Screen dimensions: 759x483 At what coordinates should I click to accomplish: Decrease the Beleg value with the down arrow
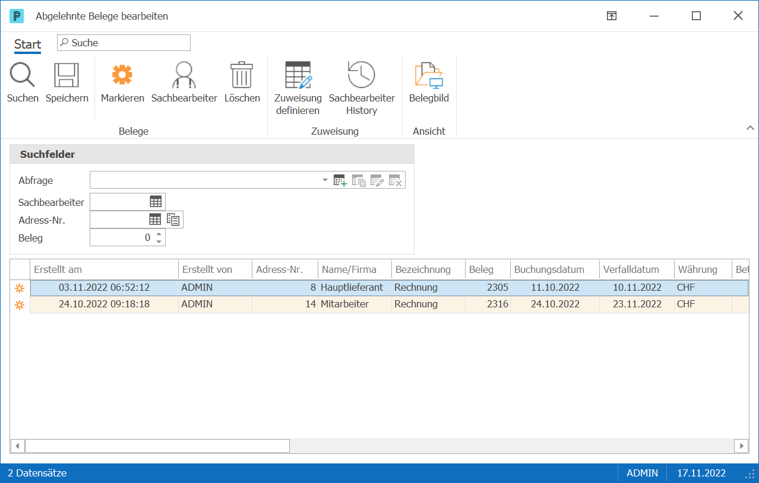click(x=159, y=241)
